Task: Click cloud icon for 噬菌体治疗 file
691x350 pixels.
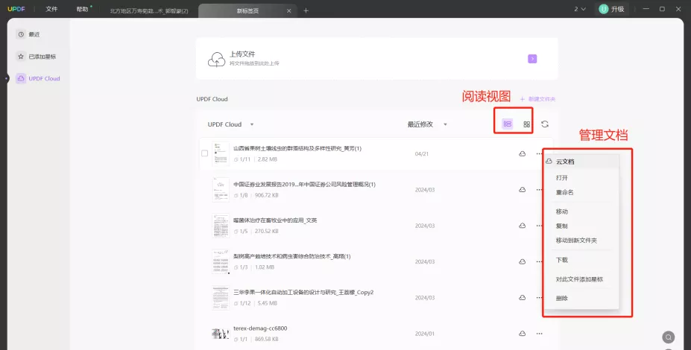Action: tap(523, 226)
